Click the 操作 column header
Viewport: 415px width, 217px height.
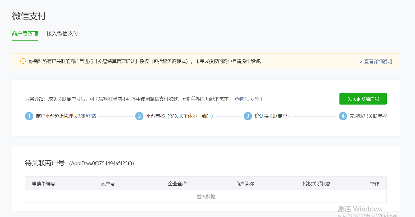[x=375, y=184]
